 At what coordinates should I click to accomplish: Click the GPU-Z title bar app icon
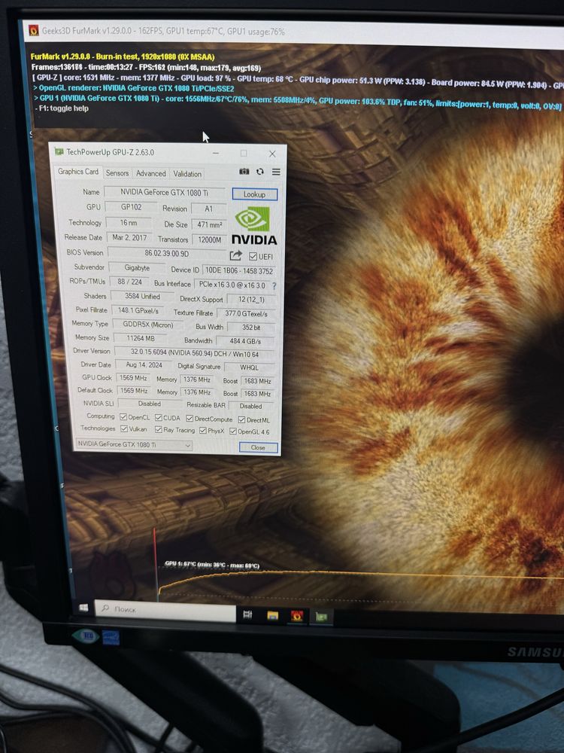click(59, 151)
